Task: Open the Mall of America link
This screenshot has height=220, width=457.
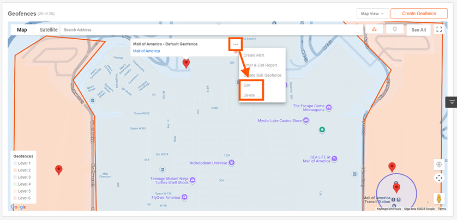Action: 146,51
